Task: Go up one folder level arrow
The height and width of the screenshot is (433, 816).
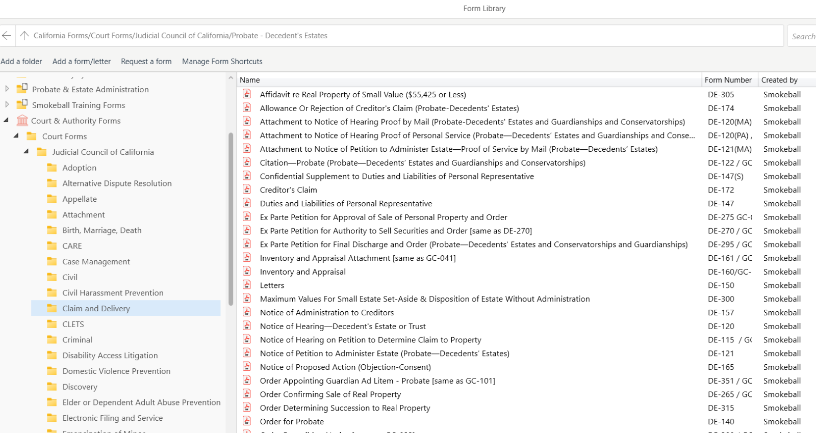Action: 24,36
